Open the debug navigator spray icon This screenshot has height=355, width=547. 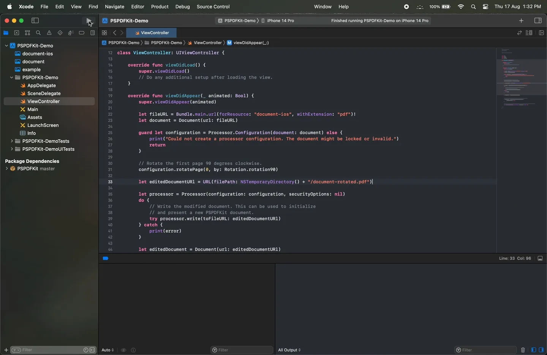coord(71,33)
